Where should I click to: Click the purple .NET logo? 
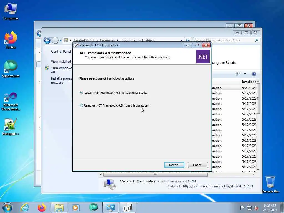(203, 57)
